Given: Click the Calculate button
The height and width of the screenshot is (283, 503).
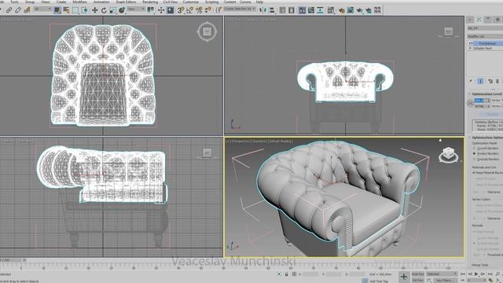Looking at the screenshot, I should coord(490,114).
